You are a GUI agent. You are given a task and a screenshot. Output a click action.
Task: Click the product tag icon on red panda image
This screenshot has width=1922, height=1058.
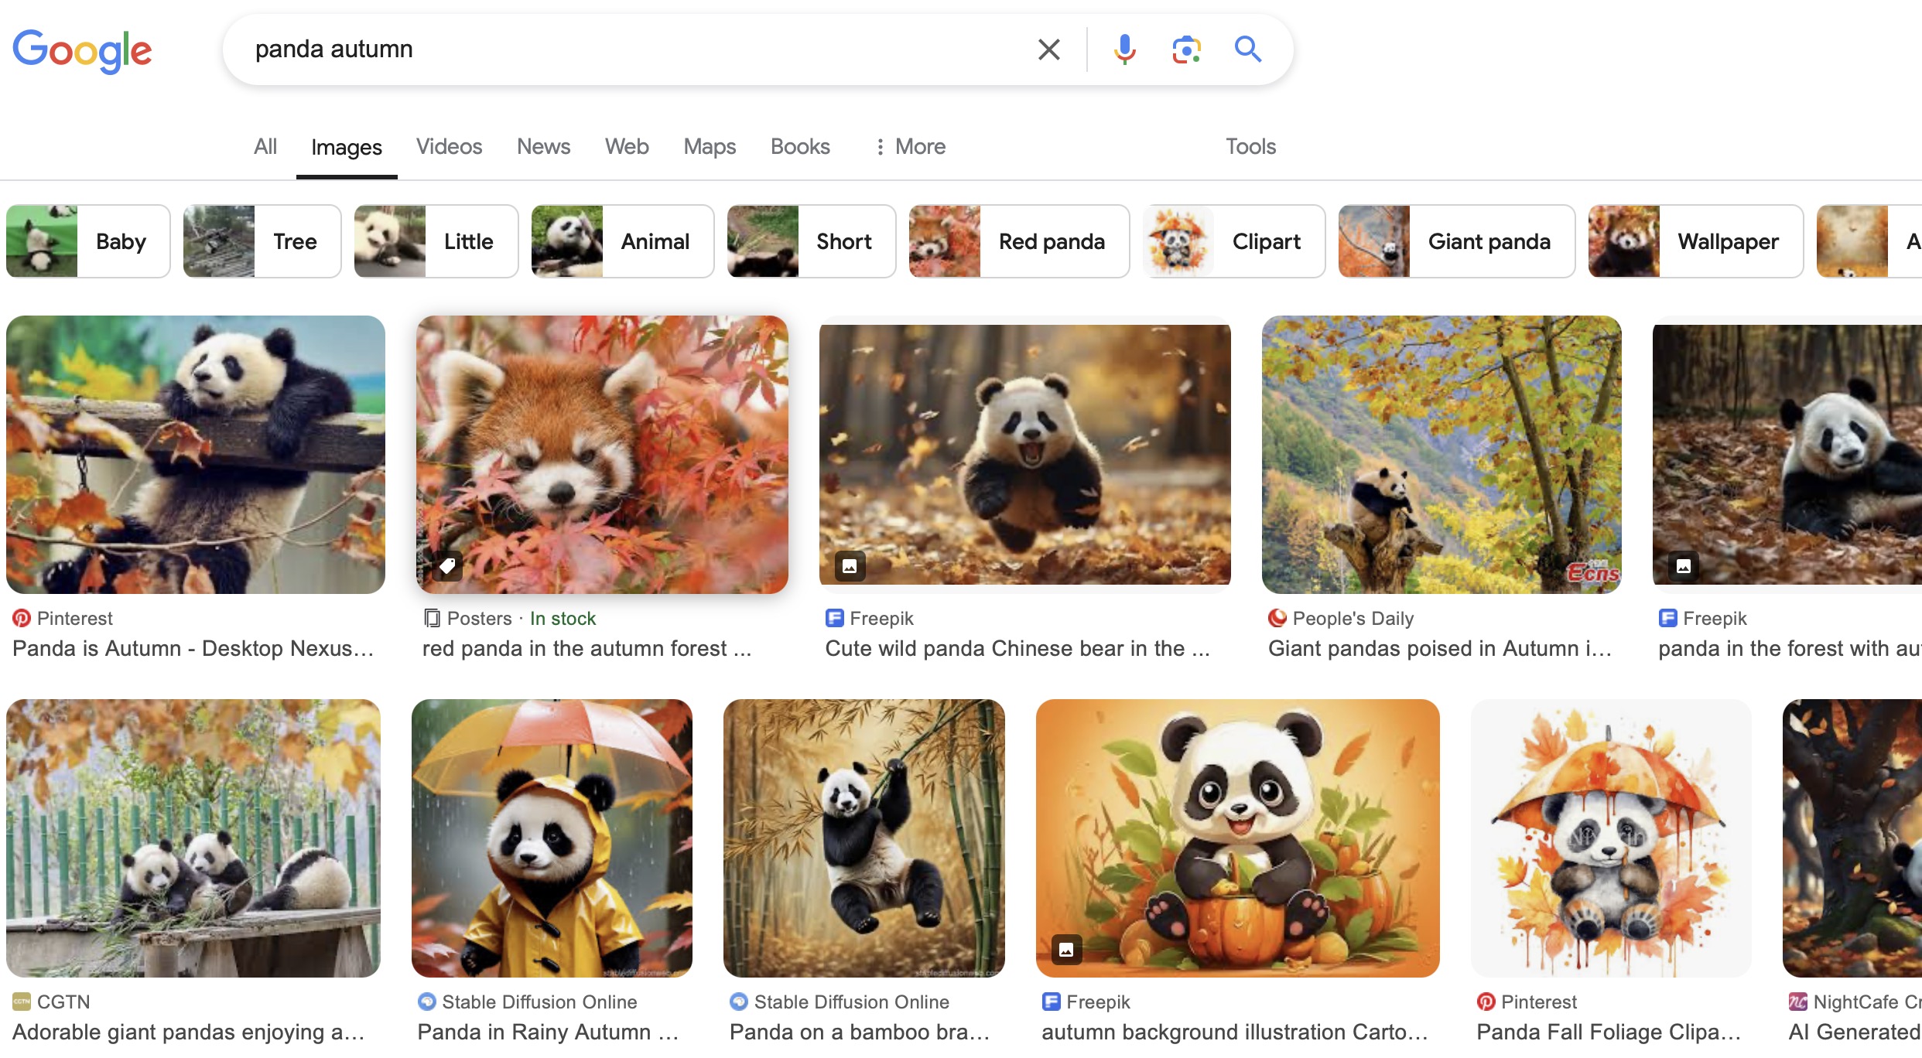[x=447, y=566]
